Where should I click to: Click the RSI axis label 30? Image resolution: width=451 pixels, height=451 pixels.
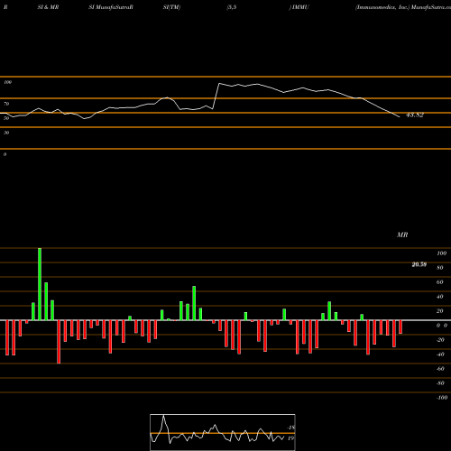click(6, 133)
